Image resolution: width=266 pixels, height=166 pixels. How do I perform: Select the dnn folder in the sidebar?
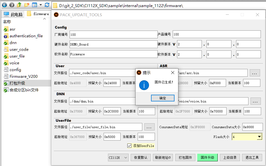click(13, 42)
